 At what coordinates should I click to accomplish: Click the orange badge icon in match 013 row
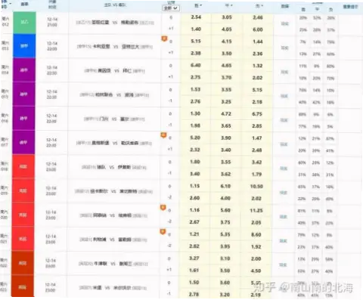164,39
